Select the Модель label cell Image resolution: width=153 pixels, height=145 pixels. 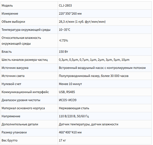pos(29,6)
